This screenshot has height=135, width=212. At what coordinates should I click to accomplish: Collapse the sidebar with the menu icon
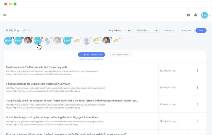5,15
